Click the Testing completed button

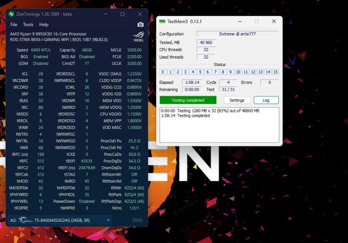188,100
